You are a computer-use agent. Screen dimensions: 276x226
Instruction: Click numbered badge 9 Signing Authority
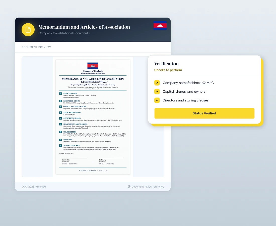[60, 145]
